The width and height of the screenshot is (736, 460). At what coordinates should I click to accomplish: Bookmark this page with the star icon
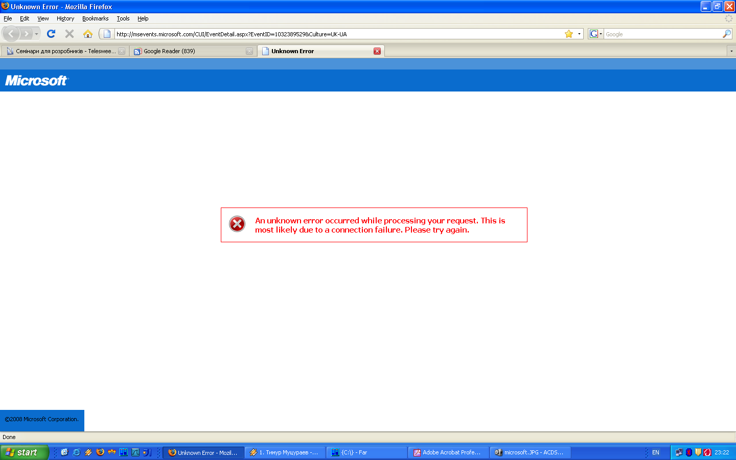coord(568,34)
